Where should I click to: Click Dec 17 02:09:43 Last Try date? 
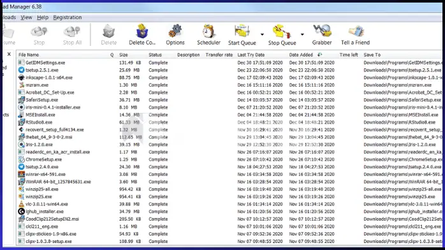[x=260, y=77]
